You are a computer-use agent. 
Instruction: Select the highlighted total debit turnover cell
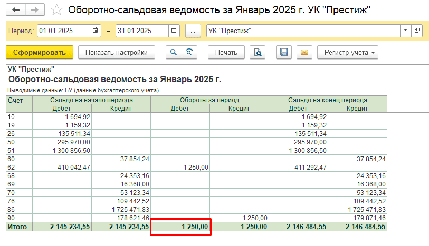(x=180, y=227)
